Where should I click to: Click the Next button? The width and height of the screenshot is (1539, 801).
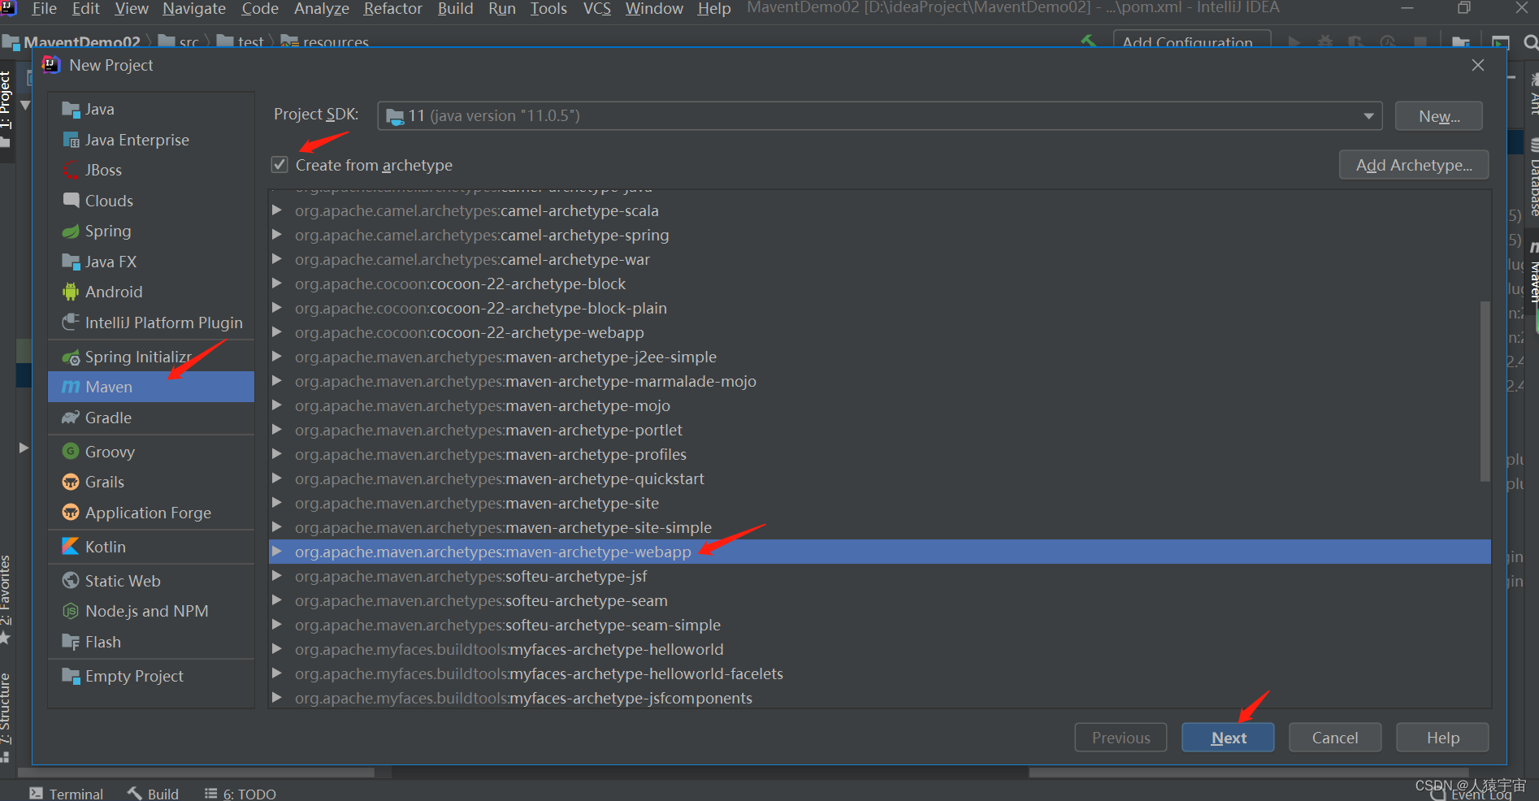pos(1228,738)
